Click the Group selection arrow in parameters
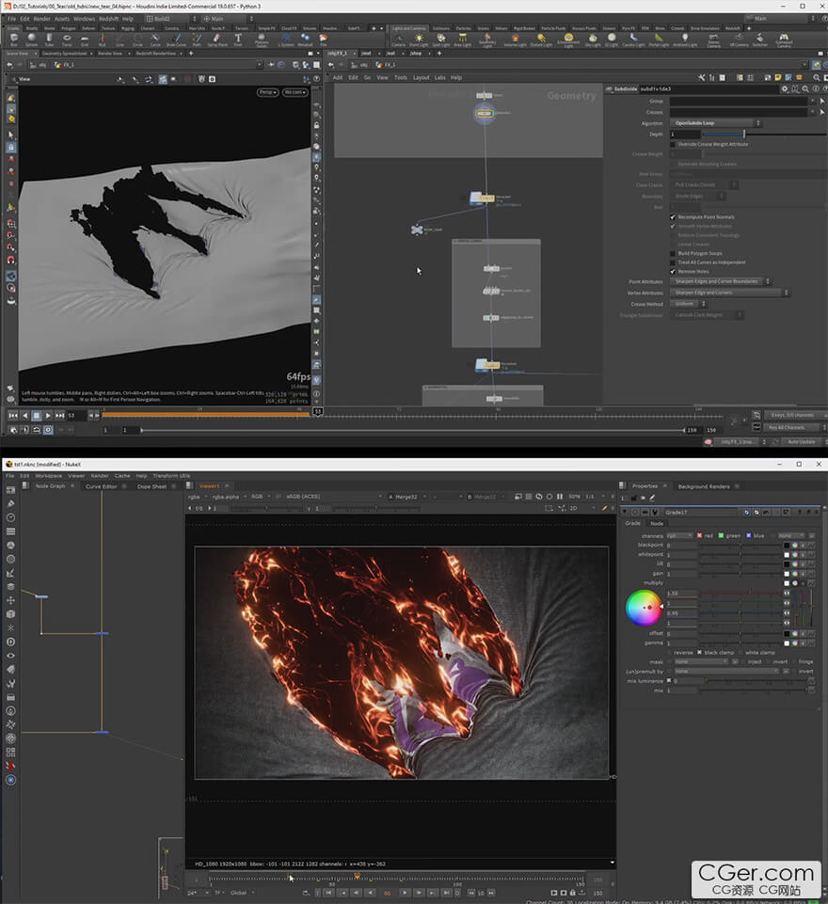This screenshot has height=904, width=828. [822, 101]
